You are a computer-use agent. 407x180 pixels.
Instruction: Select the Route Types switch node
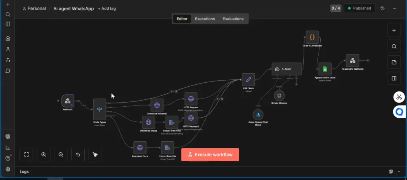click(x=100, y=110)
